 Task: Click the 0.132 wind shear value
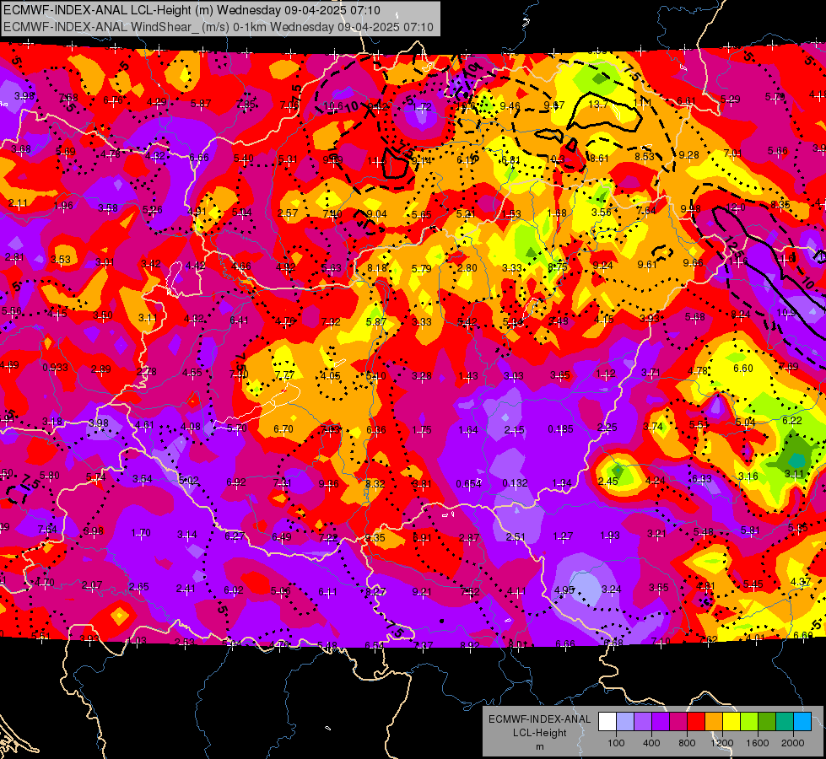click(x=515, y=483)
